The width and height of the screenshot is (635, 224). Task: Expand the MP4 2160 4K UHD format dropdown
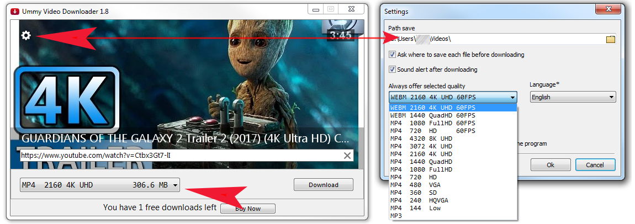[x=99, y=185]
